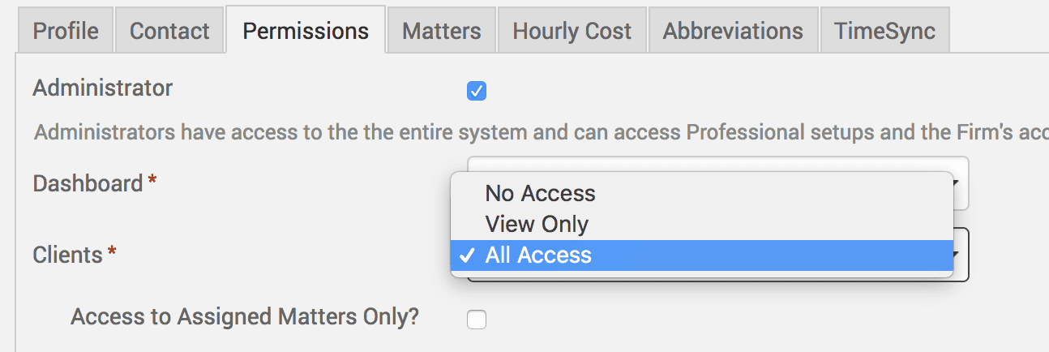Switch to the Abbreviations tab

tap(733, 32)
